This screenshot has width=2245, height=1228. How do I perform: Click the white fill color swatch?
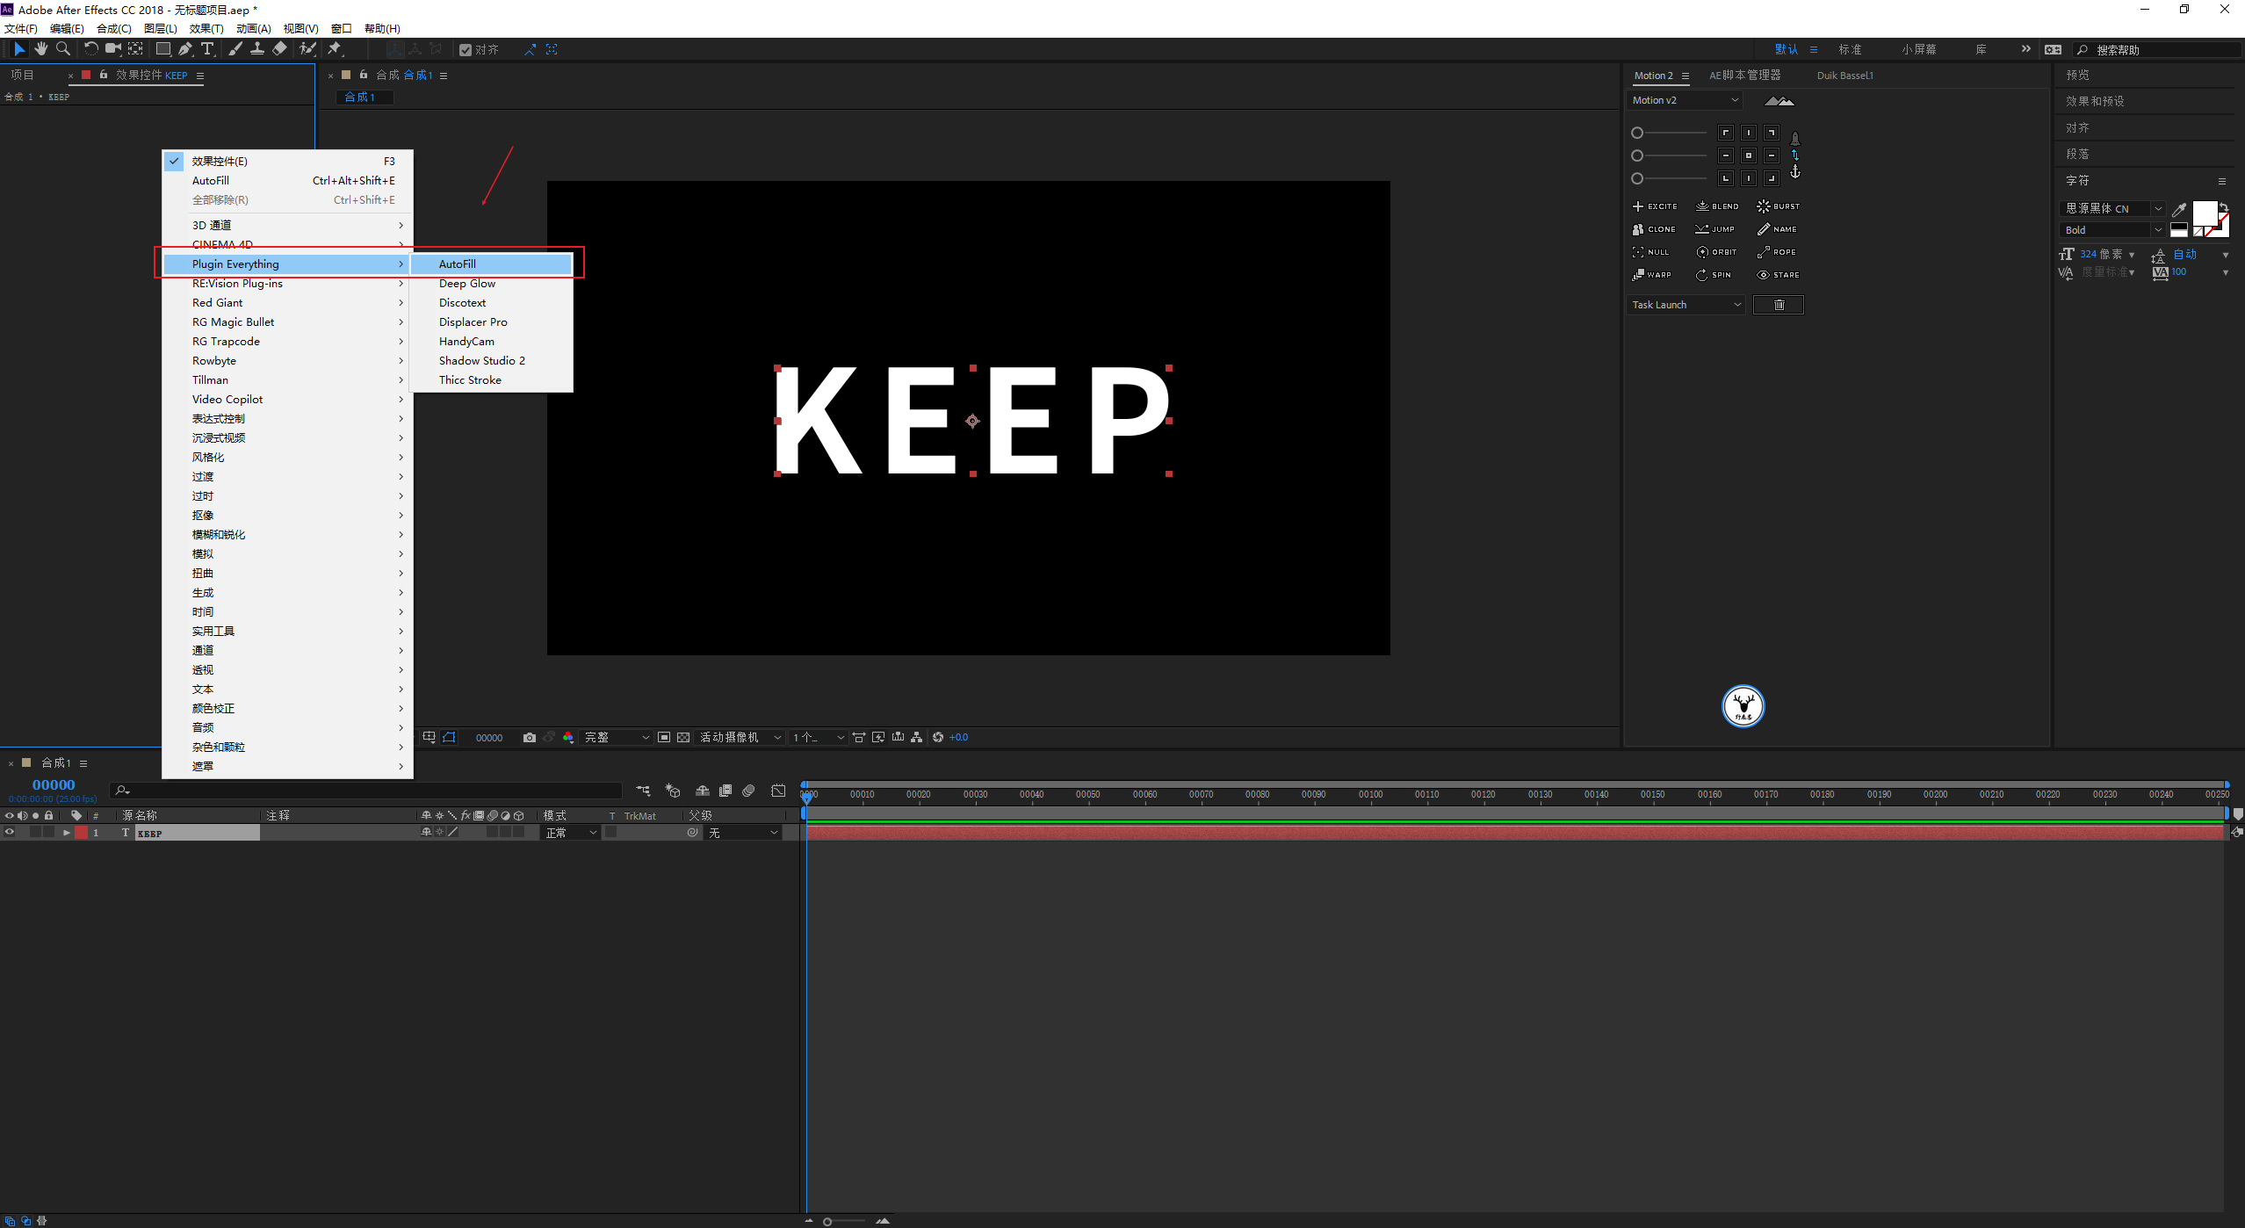pos(2204,213)
